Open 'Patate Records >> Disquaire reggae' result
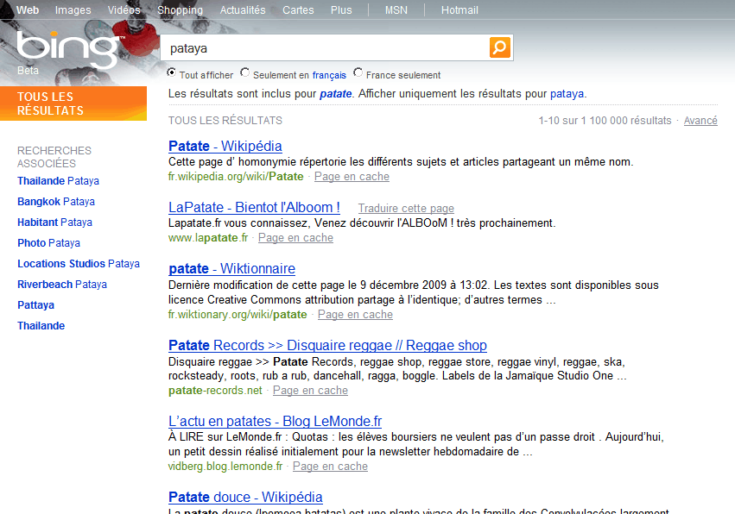 (327, 346)
